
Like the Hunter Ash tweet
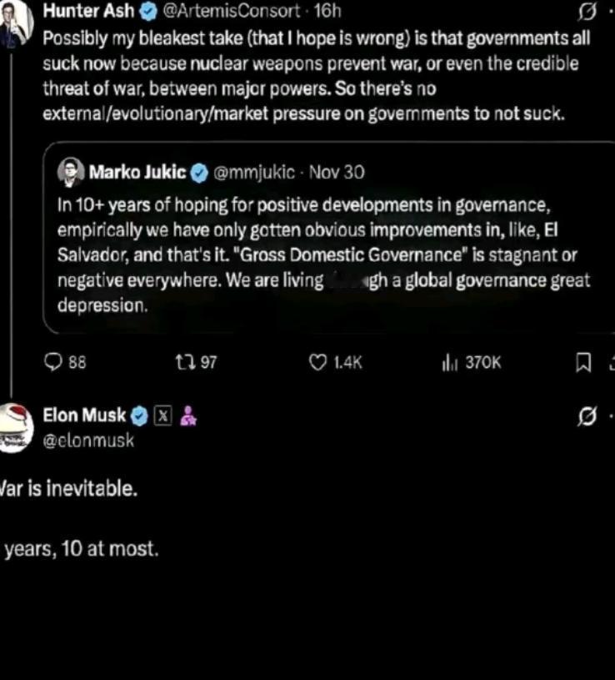coord(317,362)
